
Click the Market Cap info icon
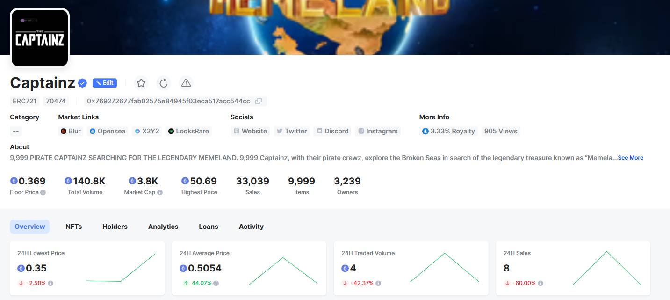click(x=160, y=192)
